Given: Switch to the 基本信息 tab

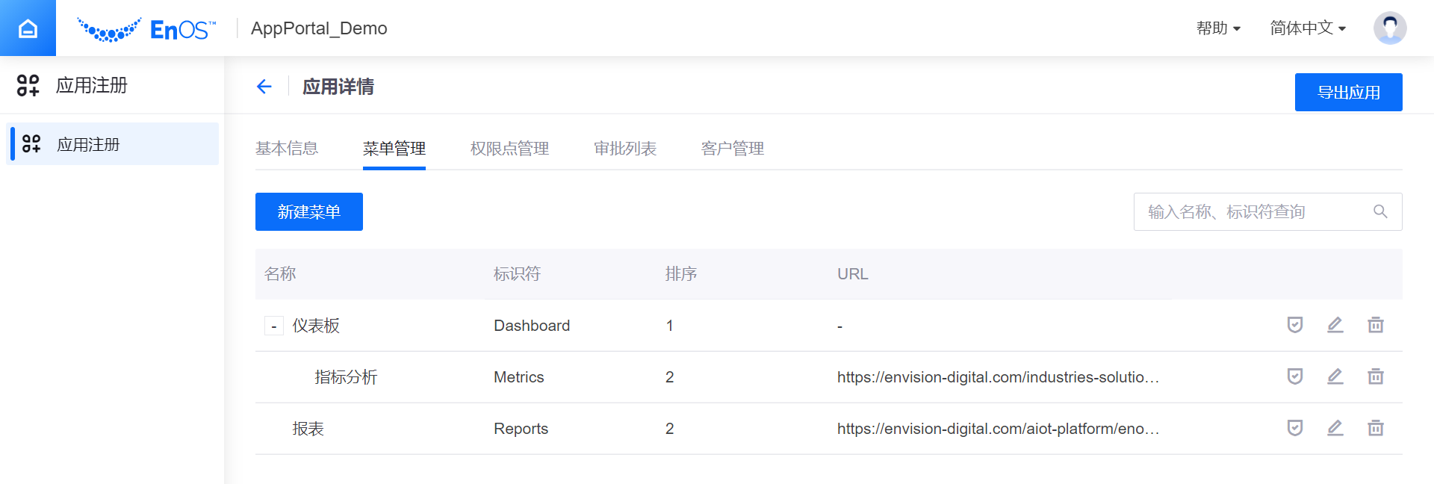Looking at the screenshot, I should (x=287, y=149).
